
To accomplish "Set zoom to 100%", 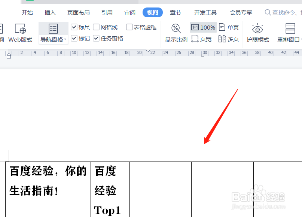I will tap(203, 27).
